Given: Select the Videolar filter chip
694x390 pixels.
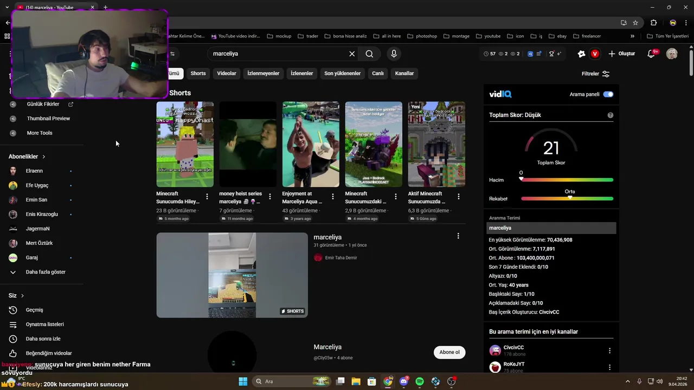Looking at the screenshot, I should click(x=227, y=73).
